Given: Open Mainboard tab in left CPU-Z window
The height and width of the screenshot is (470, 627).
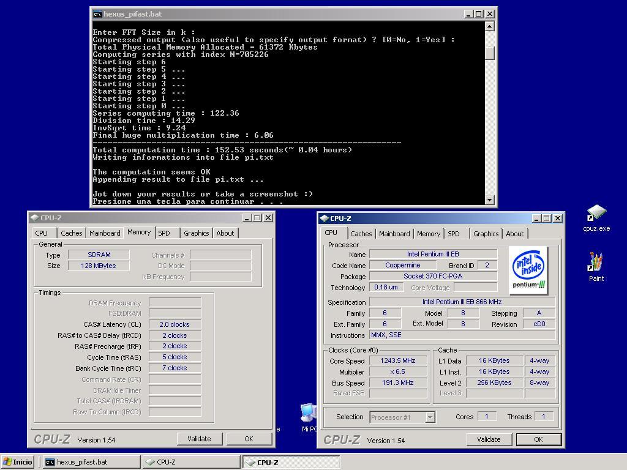Looking at the screenshot, I should click(x=105, y=233).
